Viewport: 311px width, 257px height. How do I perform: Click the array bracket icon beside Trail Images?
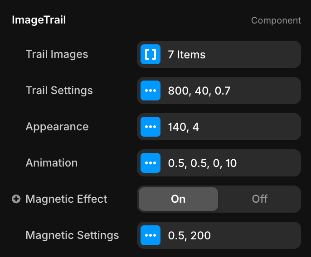coord(150,54)
